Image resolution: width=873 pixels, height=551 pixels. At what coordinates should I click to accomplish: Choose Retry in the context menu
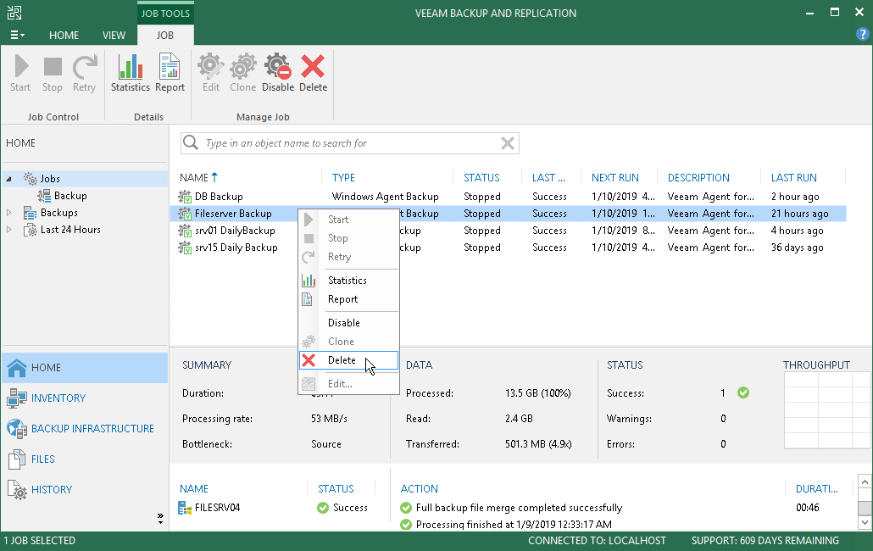[x=349, y=257]
